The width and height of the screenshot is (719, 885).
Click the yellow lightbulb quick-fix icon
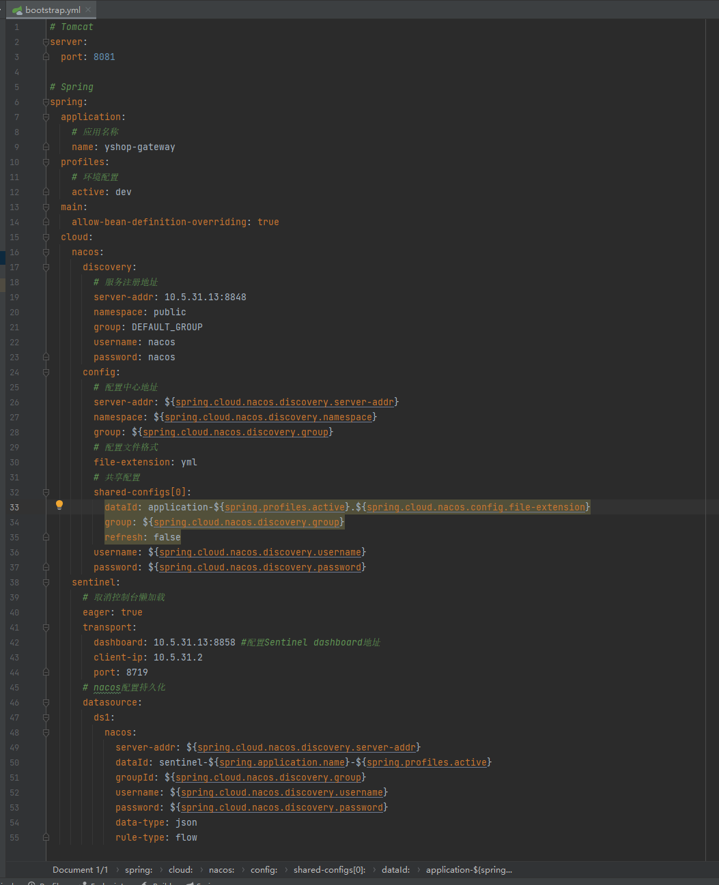pyautogui.click(x=59, y=506)
